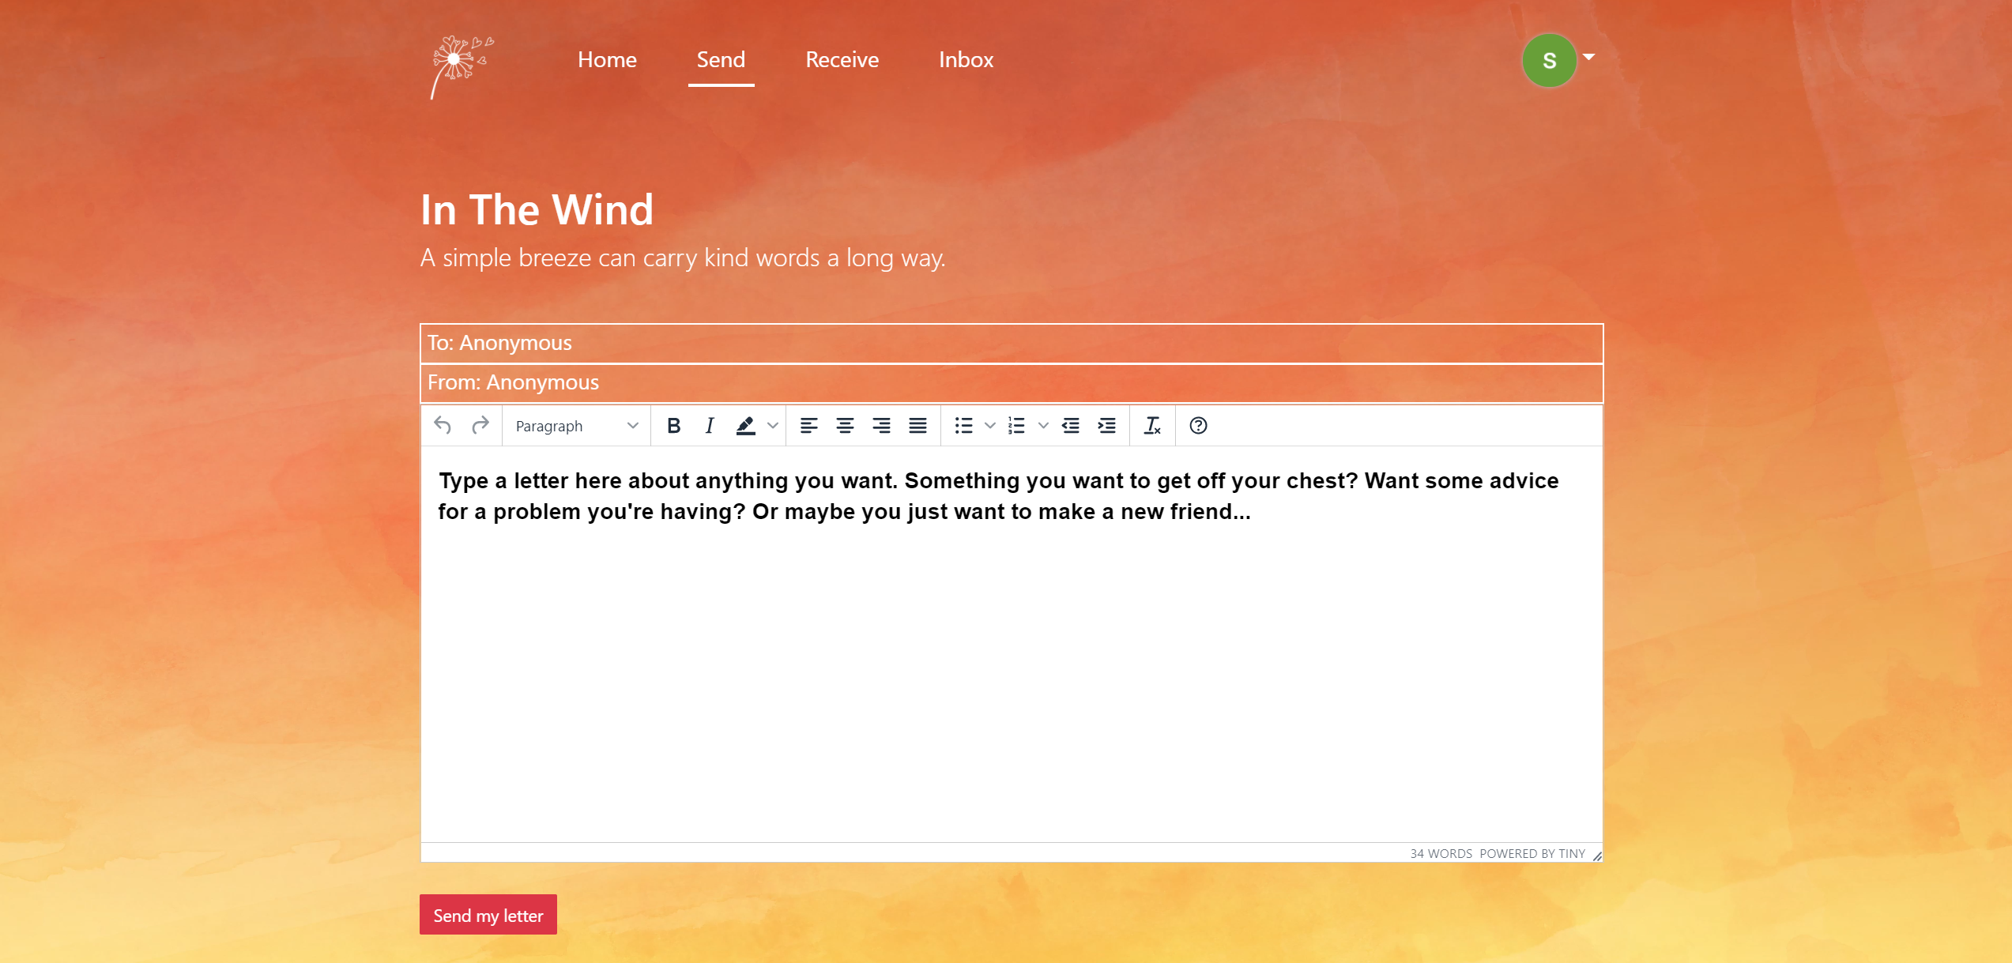This screenshot has height=963, width=2012.
Task: Expand the highlight color options arrow
Action: pyautogui.click(x=773, y=426)
